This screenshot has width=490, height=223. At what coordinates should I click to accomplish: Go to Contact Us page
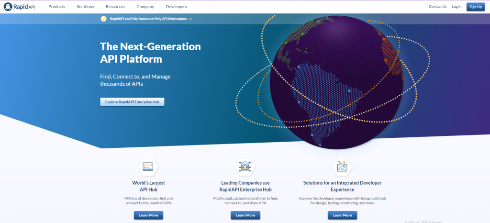[438, 7]
